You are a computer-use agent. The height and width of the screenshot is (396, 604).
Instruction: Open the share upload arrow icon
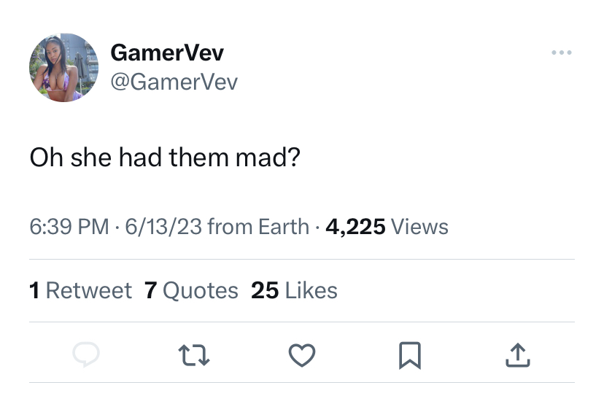[518, 355]
